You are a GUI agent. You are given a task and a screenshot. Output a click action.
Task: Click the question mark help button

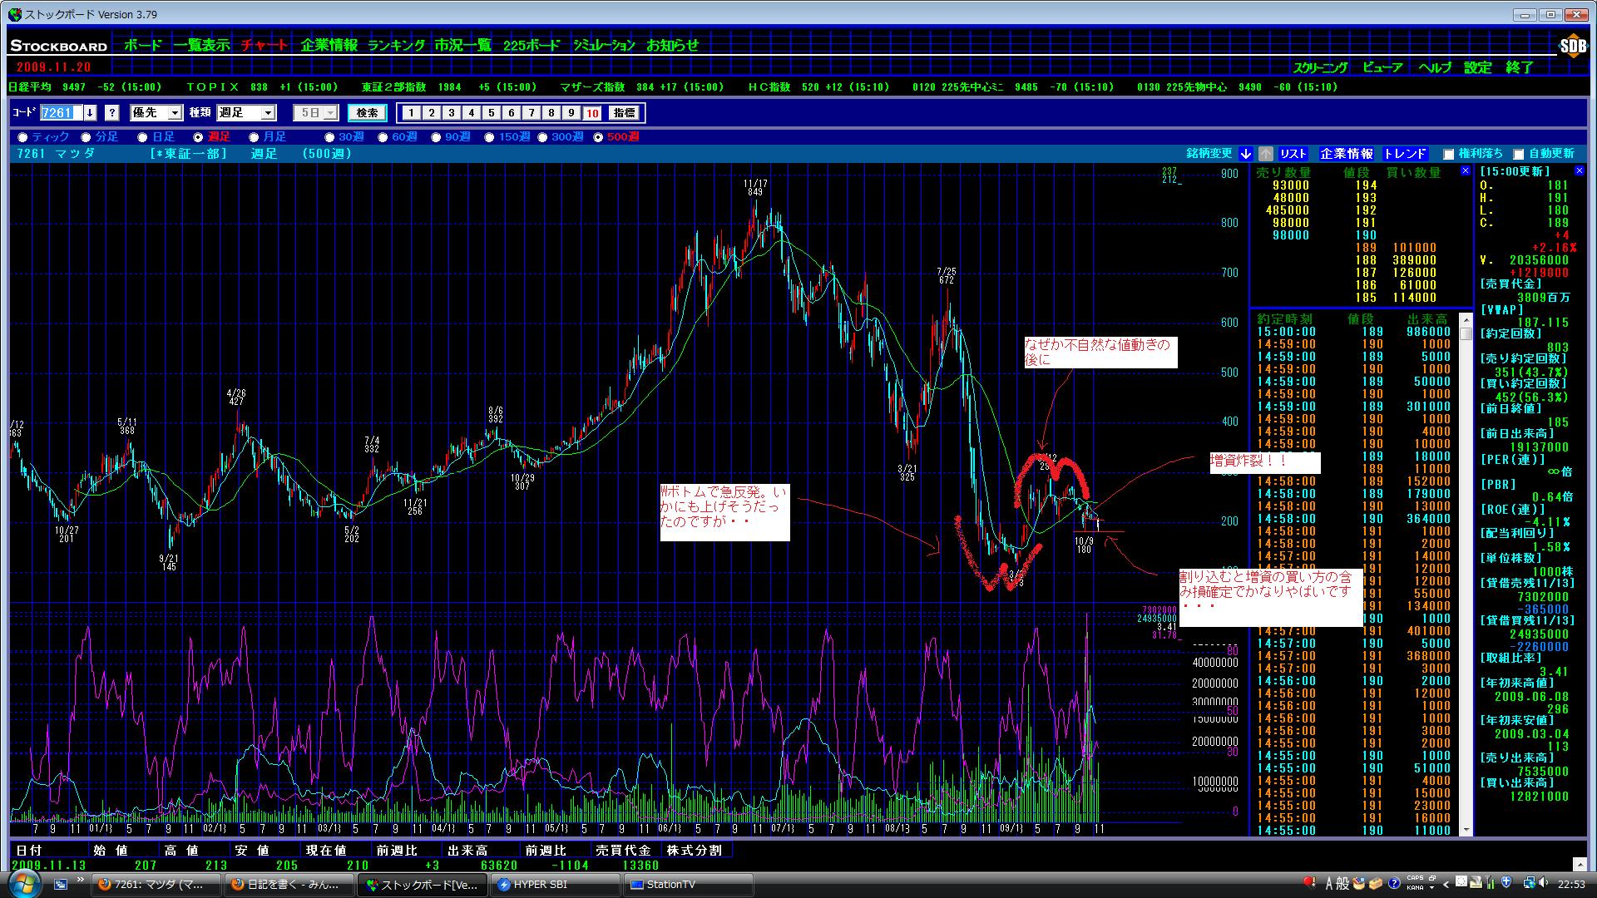pos(112,113)
